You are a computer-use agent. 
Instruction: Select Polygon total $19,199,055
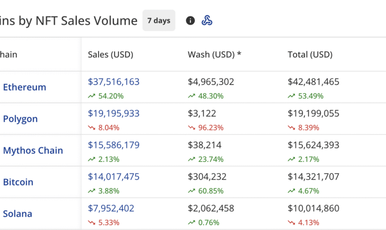[313, 113]
